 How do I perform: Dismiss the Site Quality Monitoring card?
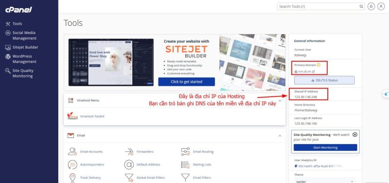(355, 134)
